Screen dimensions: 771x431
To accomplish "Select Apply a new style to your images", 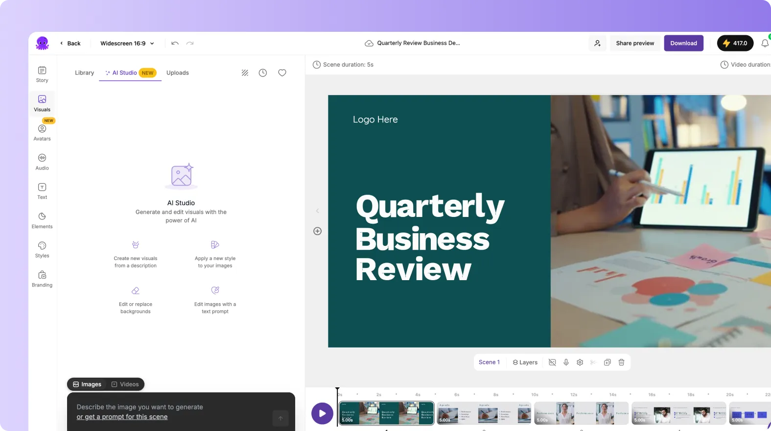I will tap(215, 254).
